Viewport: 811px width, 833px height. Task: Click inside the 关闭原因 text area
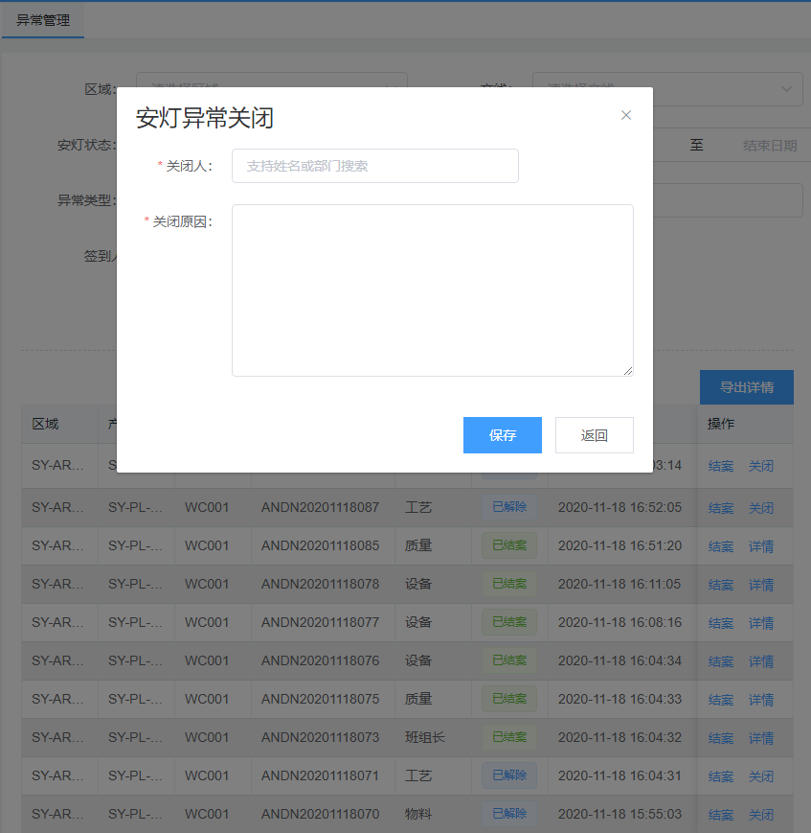(x=432, y=289)
